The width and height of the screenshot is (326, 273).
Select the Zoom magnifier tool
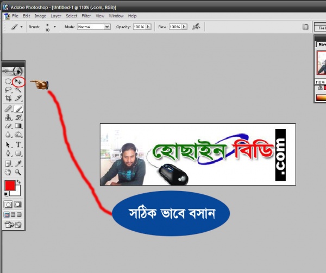coord(18,172)
